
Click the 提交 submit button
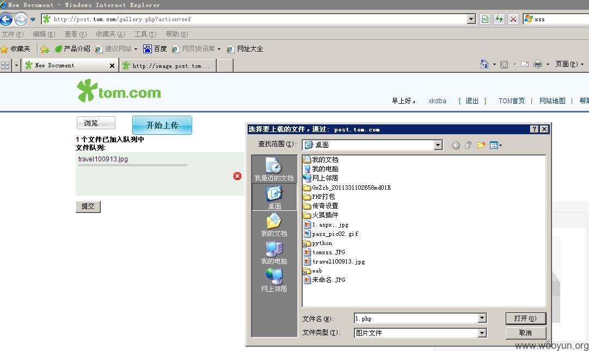click(x=88, y=206)
